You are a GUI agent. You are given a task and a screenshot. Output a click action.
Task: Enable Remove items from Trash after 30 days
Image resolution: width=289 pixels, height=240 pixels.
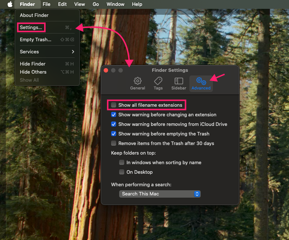pyautogui.click(x=114, y=143)
